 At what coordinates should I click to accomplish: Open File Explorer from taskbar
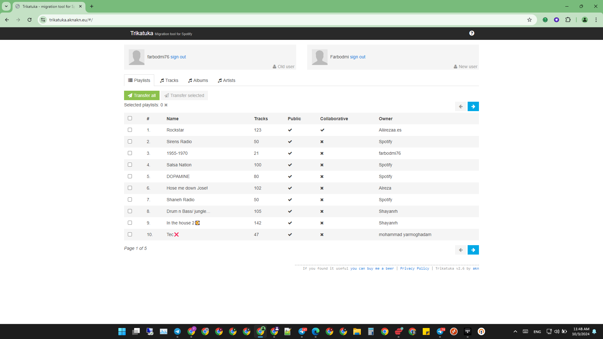(x=357, y=331)
